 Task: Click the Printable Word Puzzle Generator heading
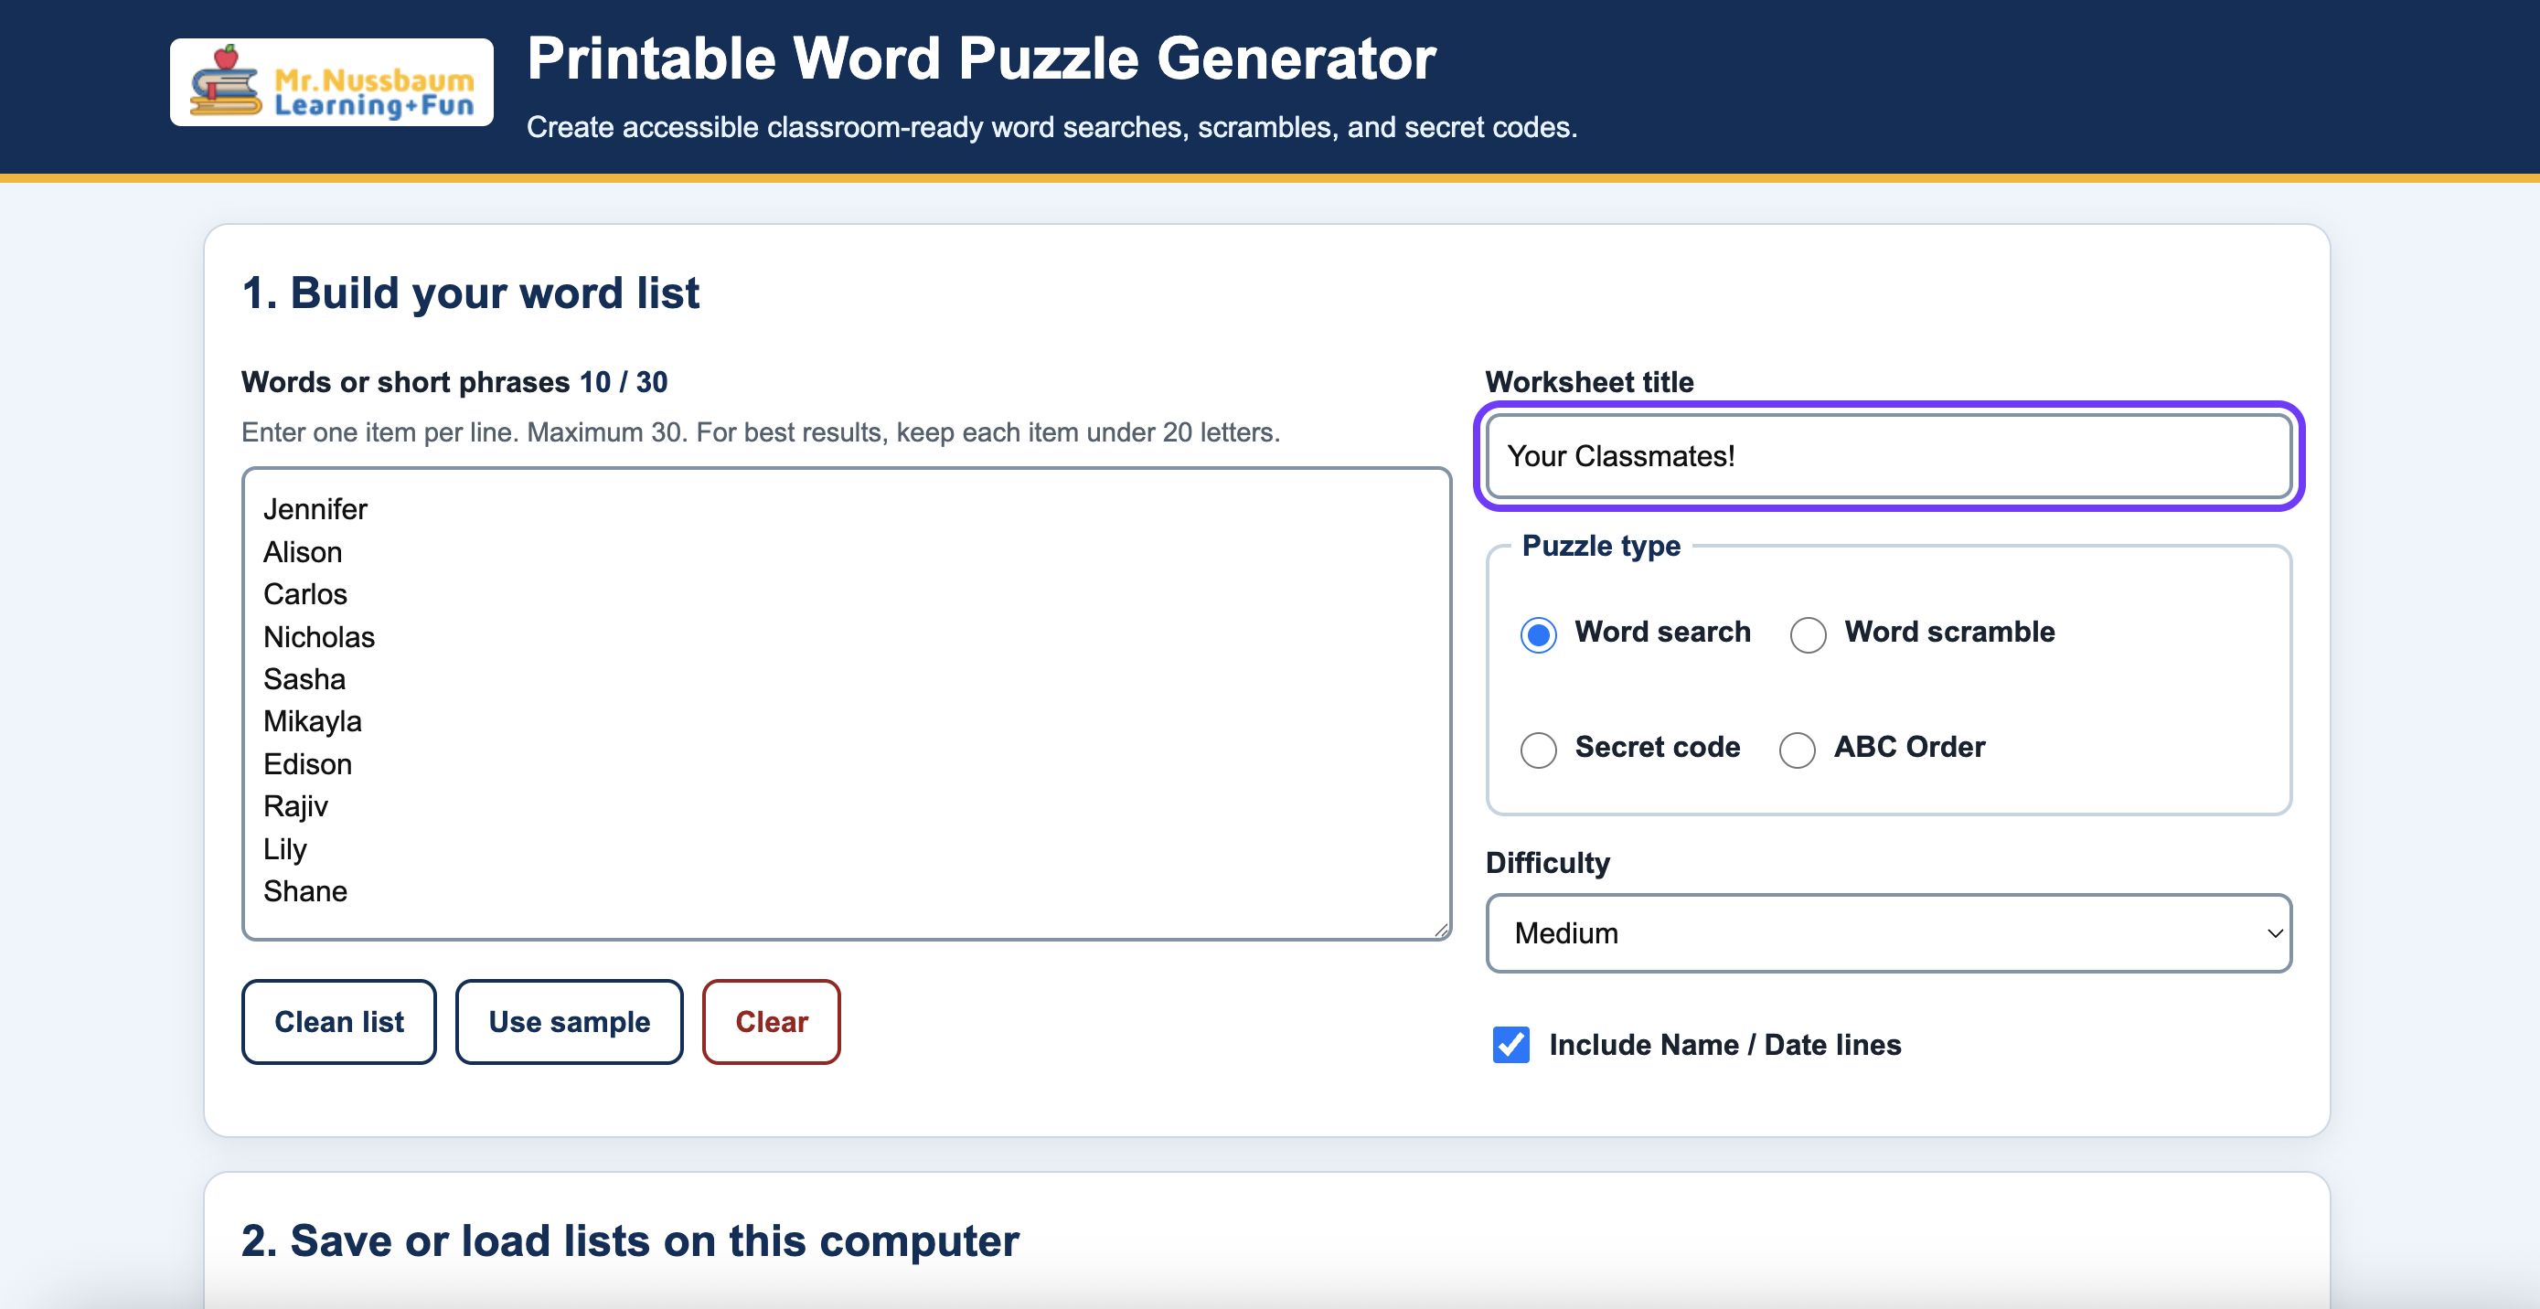click(981, 59)
